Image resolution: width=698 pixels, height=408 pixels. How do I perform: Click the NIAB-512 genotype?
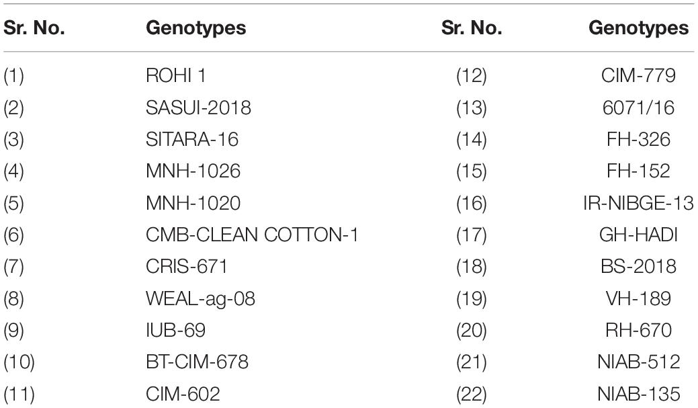[x=638, y=362]
